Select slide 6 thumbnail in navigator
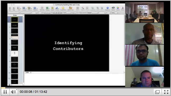171x96 pixels. (15, 48)
